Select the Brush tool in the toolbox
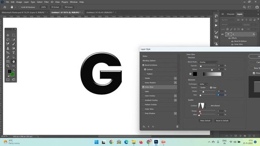 13,44
